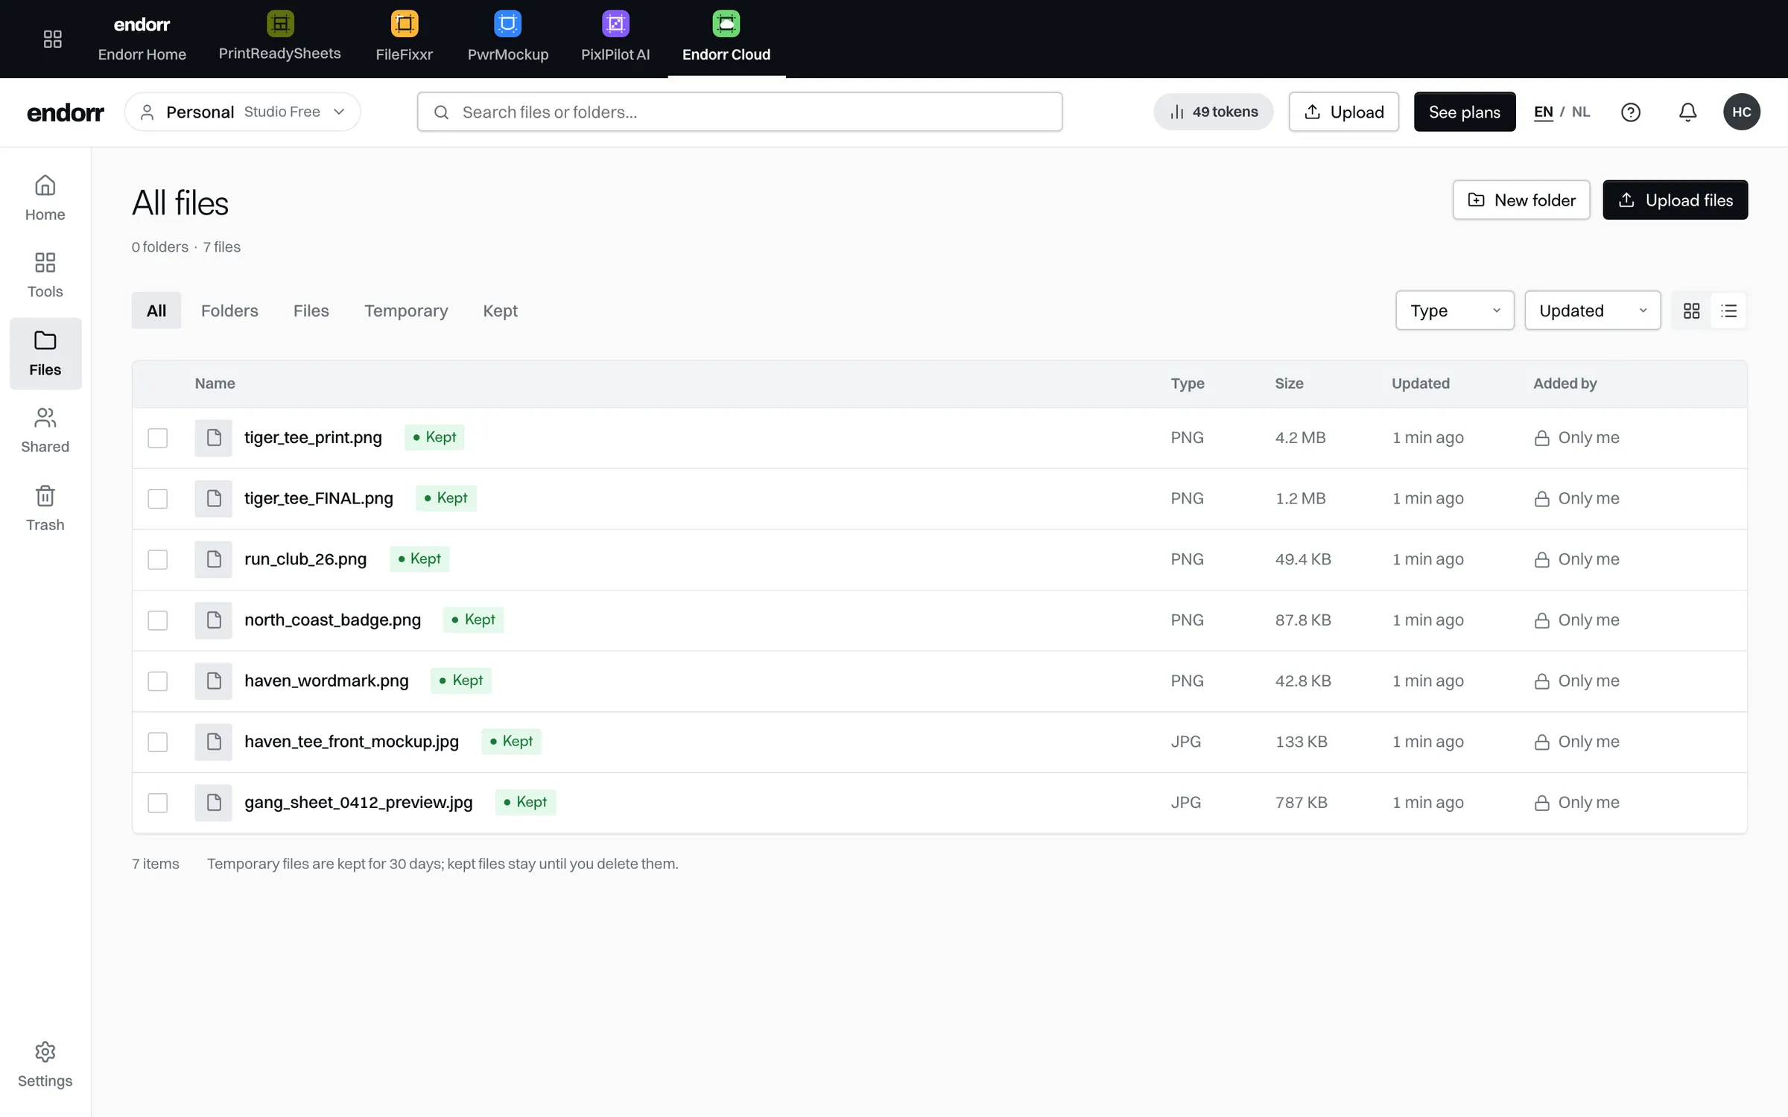The width and height of the screenshot is (1788, 1117).
Task: Tick checkbox for tiger_tee_FINAL.png
Action: pyautogui.click(x=157, y=499)
